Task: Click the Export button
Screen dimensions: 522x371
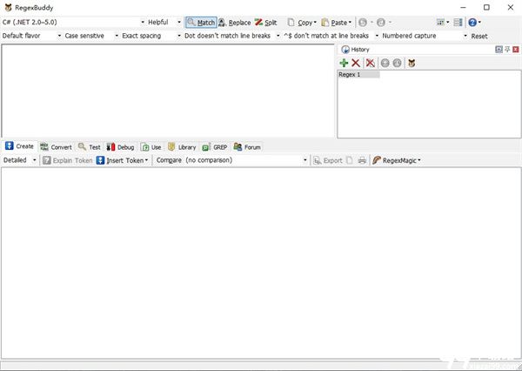Action: tap(328, 160)
